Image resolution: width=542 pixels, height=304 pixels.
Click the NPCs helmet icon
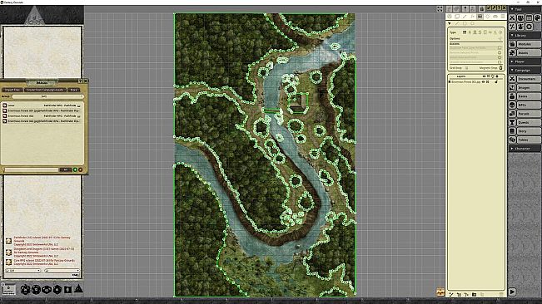tap(512, 105)
